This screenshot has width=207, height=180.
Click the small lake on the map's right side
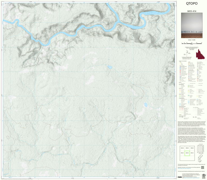tap(146, 105)
